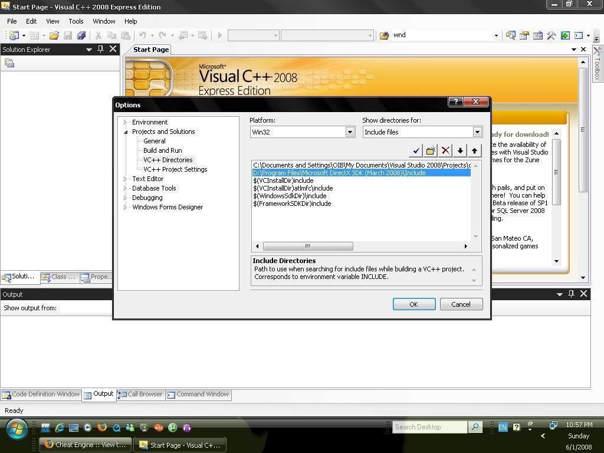
Task: Select General under Projects and Solutions
Action: pos(155,141)
